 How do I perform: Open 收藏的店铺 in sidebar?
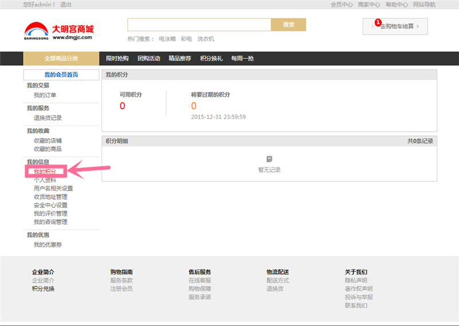[x=48, y=140]
